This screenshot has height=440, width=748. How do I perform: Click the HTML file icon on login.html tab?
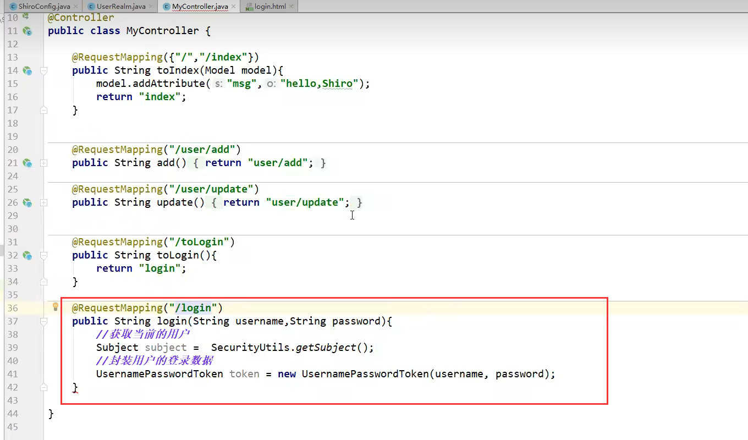pos(248,7)
